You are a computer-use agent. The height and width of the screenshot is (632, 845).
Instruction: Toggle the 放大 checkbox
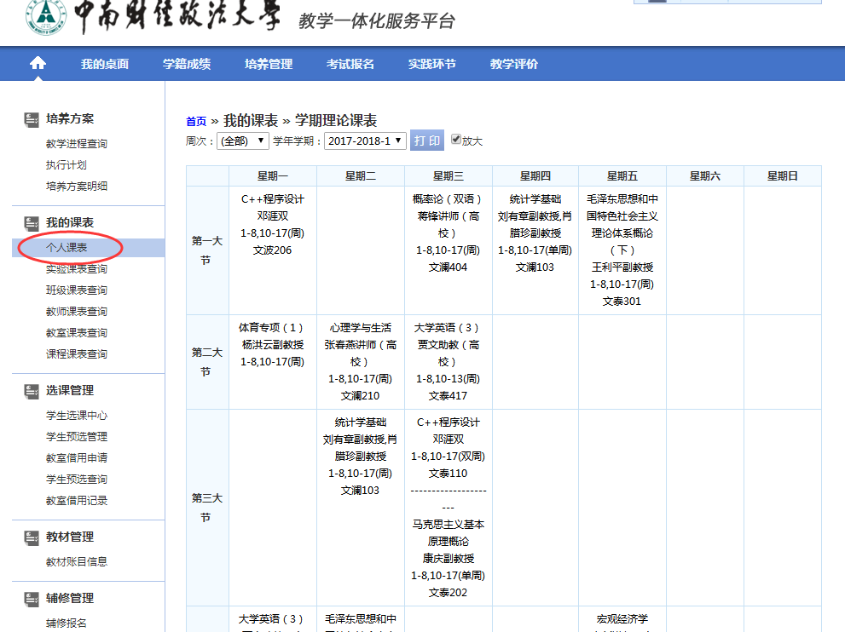click(456, 140)
